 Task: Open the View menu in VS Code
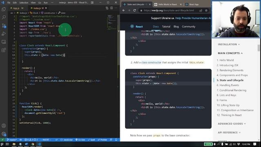(x=33, y=2)
